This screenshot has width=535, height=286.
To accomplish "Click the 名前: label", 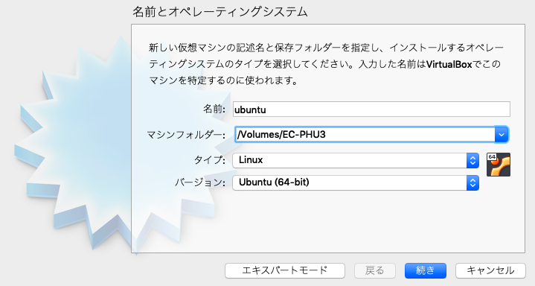I will pyautogui.click(x=214, y=109).
